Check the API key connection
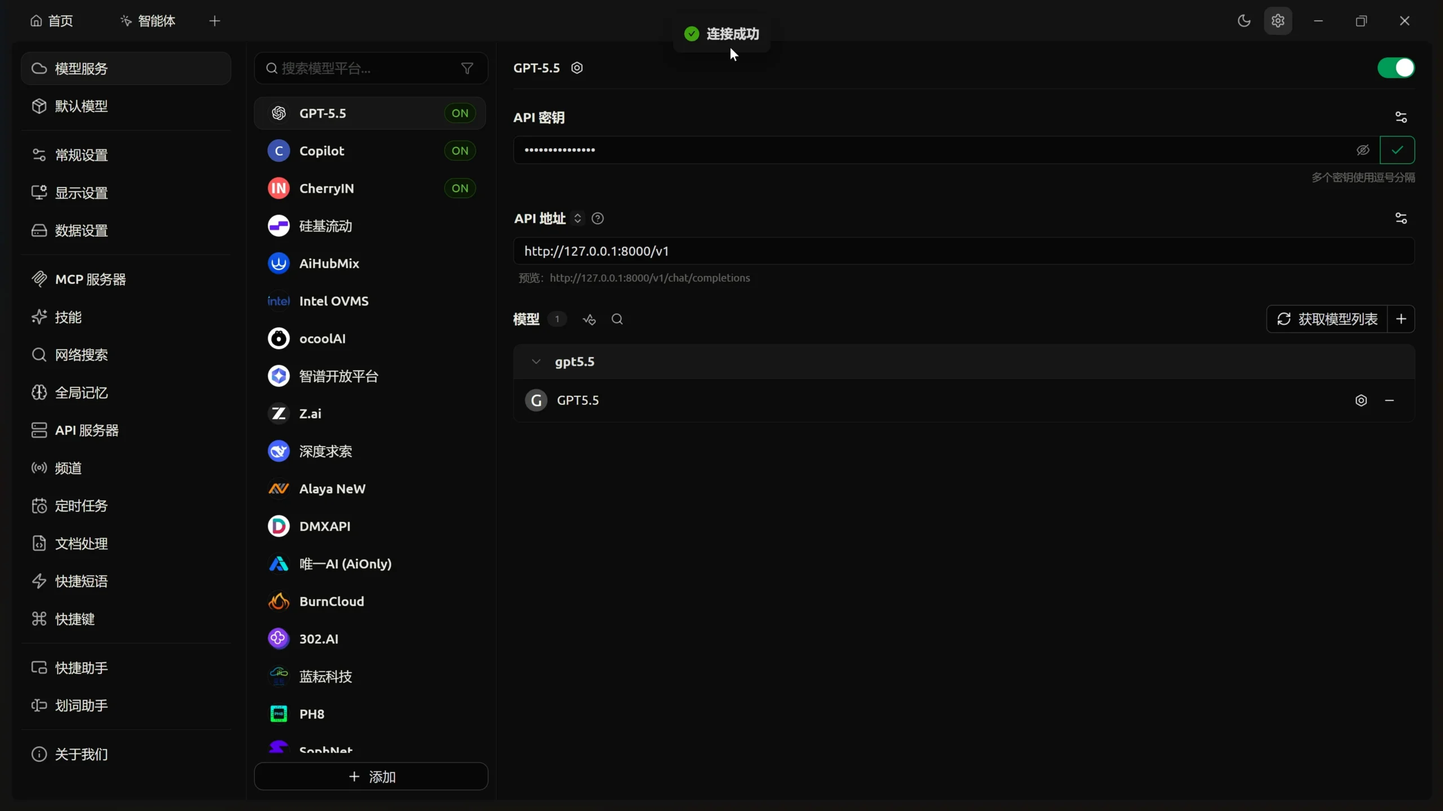This screenshot has width=1443, height=811. point(1397,150)
